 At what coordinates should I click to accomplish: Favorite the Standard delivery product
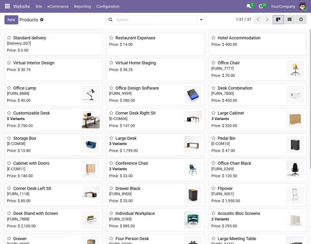(9, 38)
